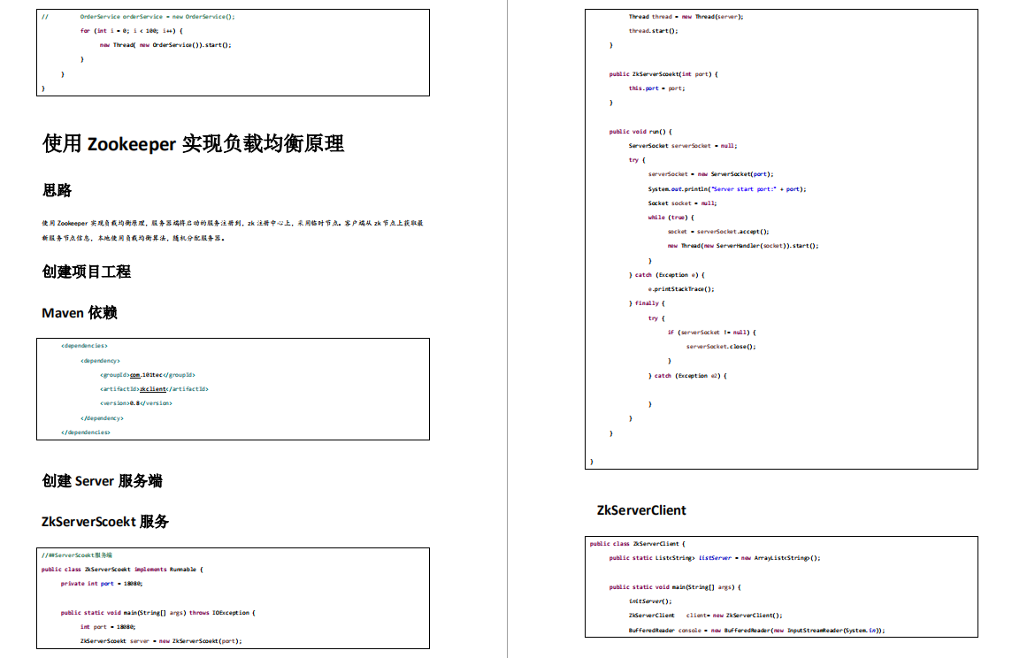Screen dimensions: 1035x658
Task: Click the line 'ServerSocket serverSocket = null;'
Action: (683, 146)
